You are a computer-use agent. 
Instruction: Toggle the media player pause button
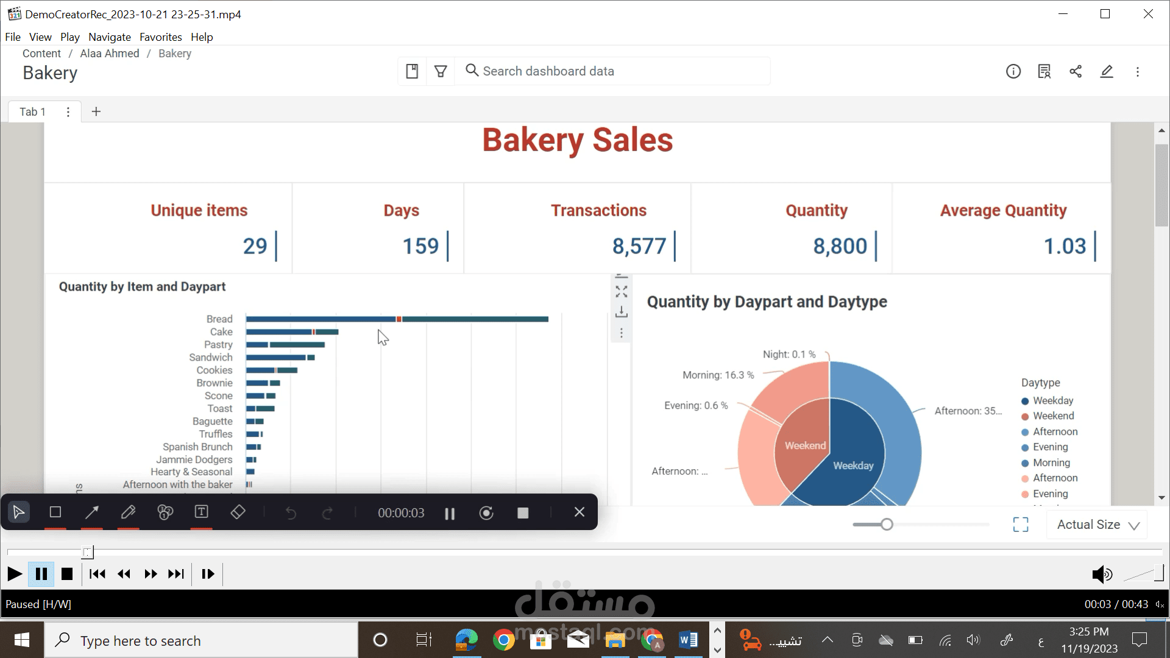point(41,574)
